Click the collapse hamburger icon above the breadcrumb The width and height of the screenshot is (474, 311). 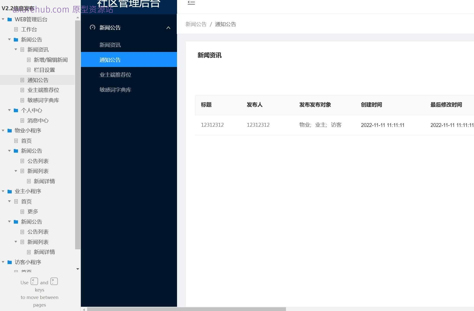pos(191,3)
